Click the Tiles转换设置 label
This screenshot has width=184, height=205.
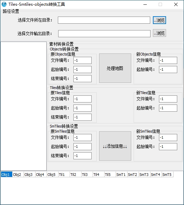(62, 88)
